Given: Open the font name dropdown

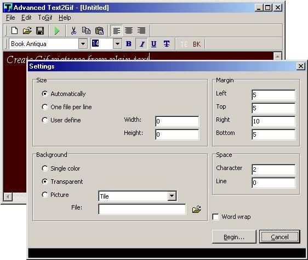Looking at the screenshot, I should [83, 44].
